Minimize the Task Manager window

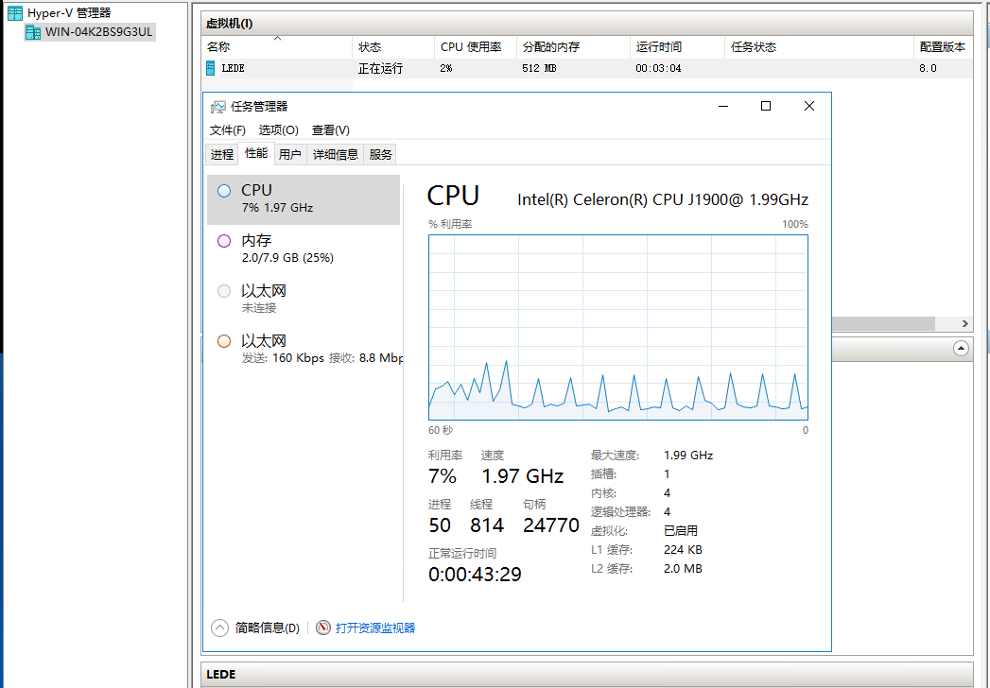click(x=723, y=106)
